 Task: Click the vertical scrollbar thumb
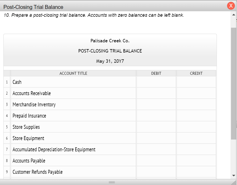click(x=234, y=84)
